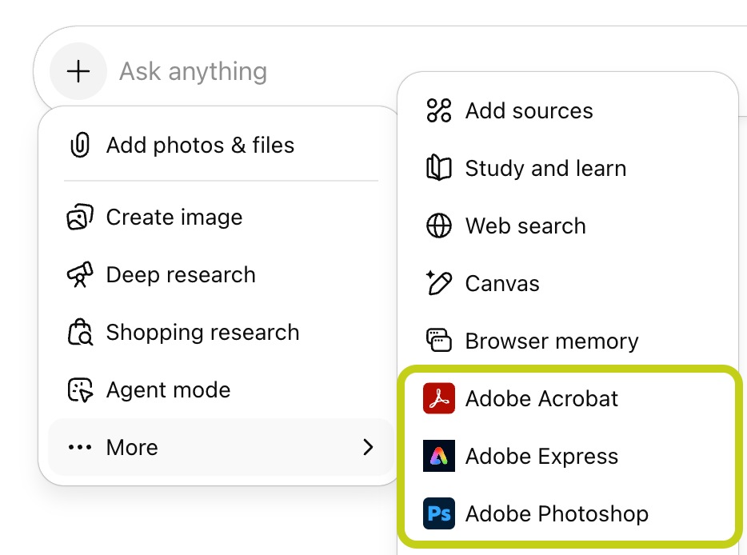
Task: Select Adobe Express menu entry
Action: coord(541,456)
